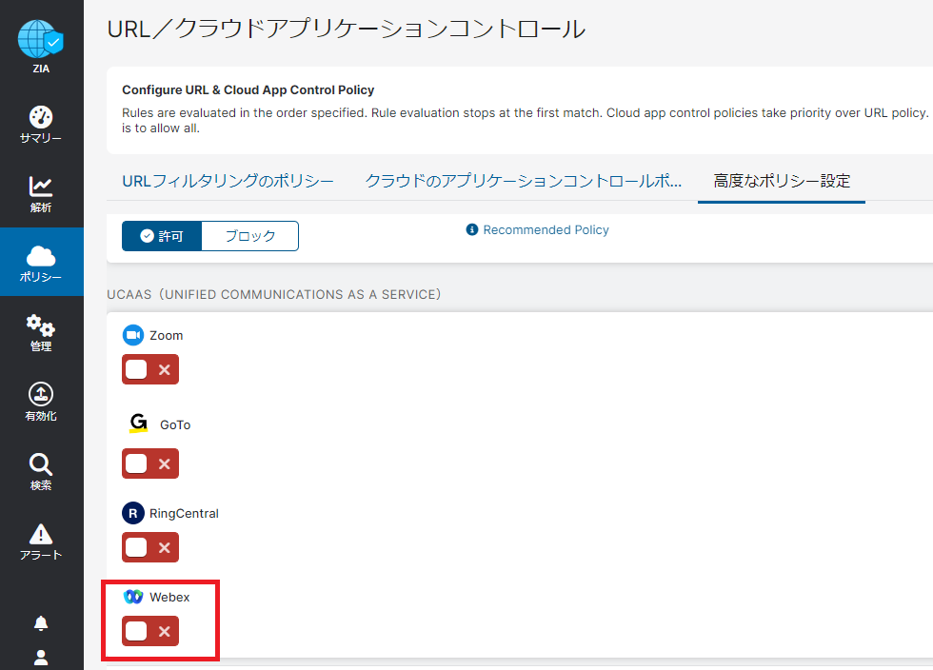The image size is (933, 670).
Task: Toggle the GoTo switch
Action: point(150,463)
